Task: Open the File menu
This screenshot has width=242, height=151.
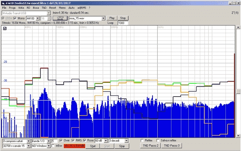Action: click(4, 8)
